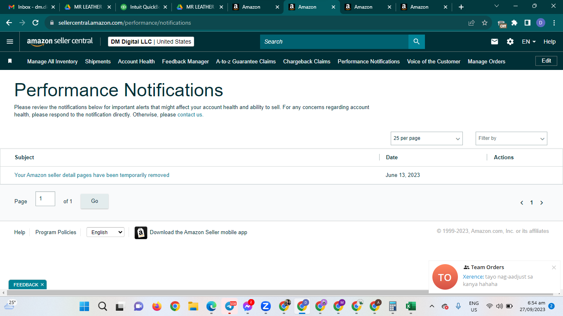The image size is (563, 316).
Task: Click the page number input box
Action: coord(45,199)
